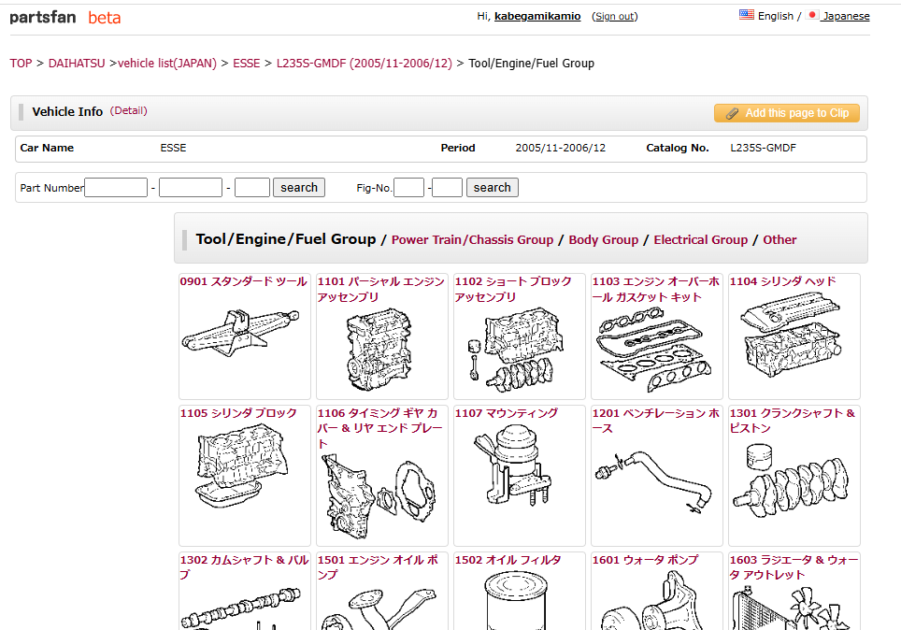Screen dimensions: 901x630
Task: Click the 1102 title link
Action: (513, 289)
